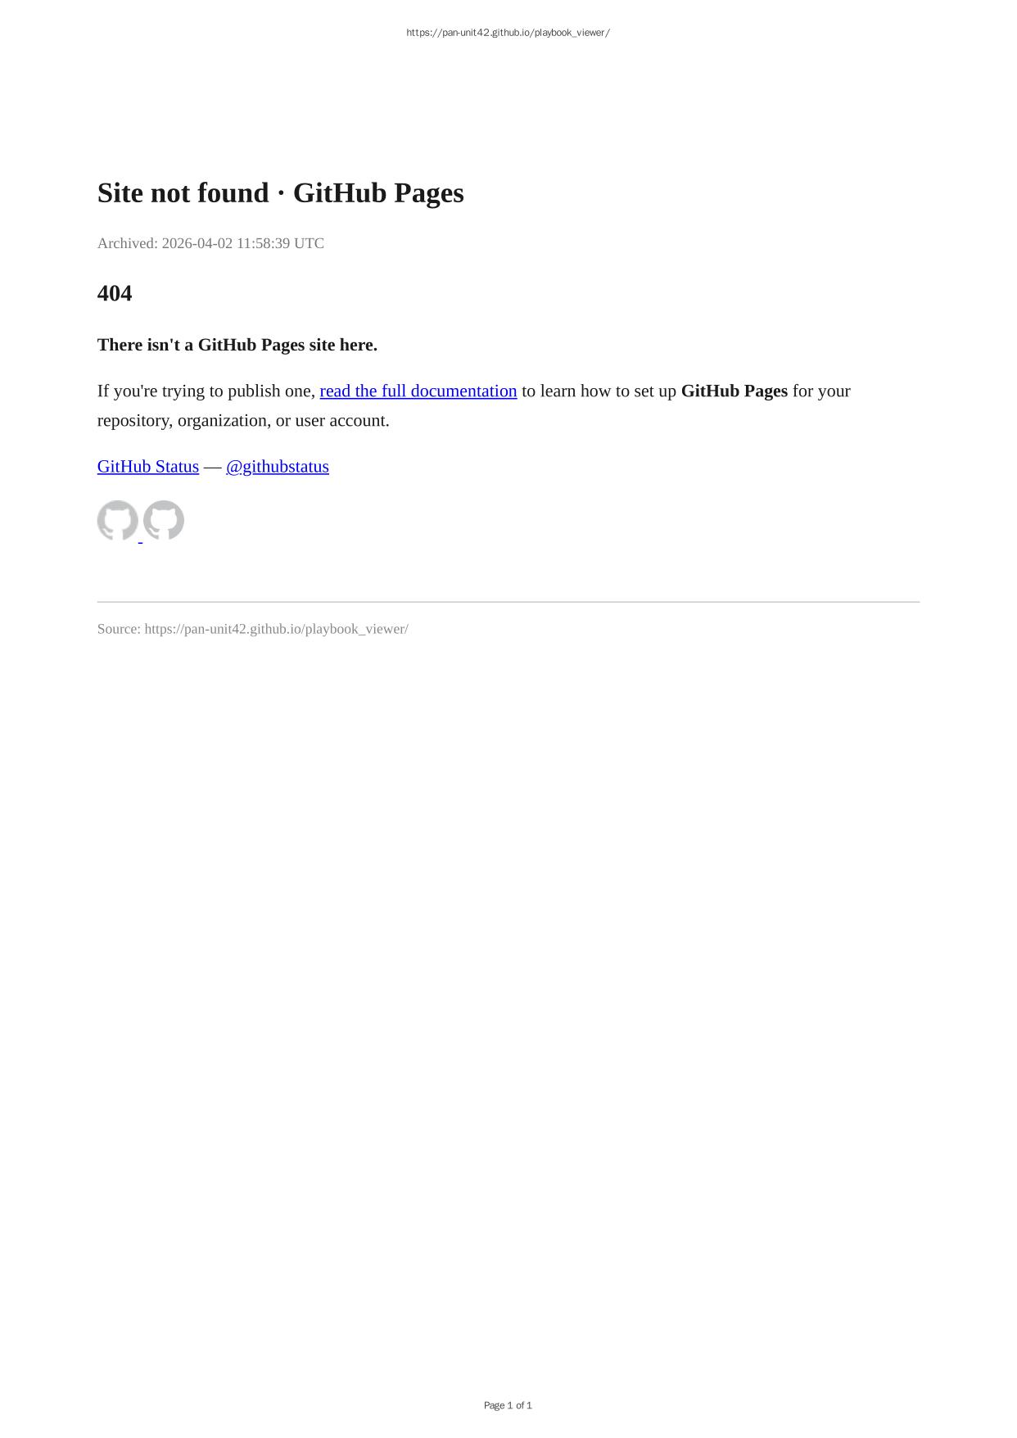Click the URL in the page header
The height and width of the screenshot is (1438, 1017).
pyautogui.click(x=508, y=33)
